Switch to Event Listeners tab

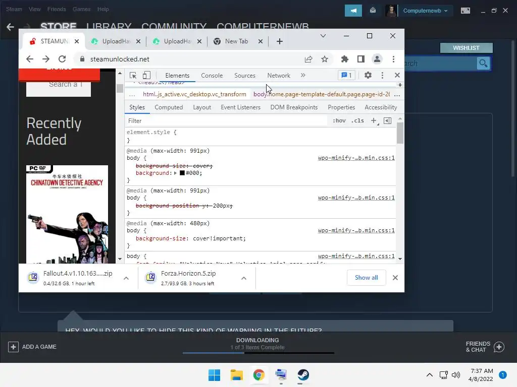tap(240, 107)
